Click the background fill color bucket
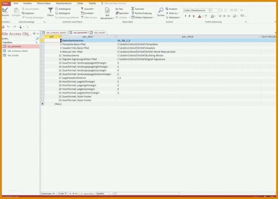Viewport: 278px width, 199px height. pos(212,16)
